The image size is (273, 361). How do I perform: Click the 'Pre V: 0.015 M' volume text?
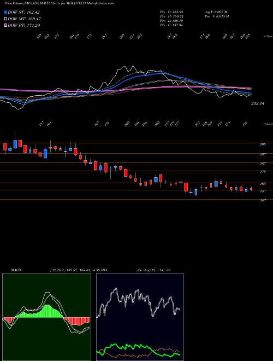[217, 16]
